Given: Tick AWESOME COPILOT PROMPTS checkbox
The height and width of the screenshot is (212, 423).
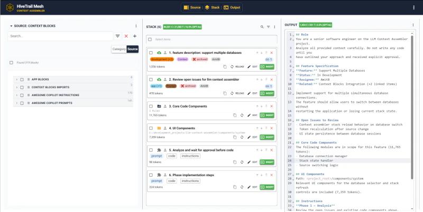Looking at the screenshot, I should pos(22,103).
